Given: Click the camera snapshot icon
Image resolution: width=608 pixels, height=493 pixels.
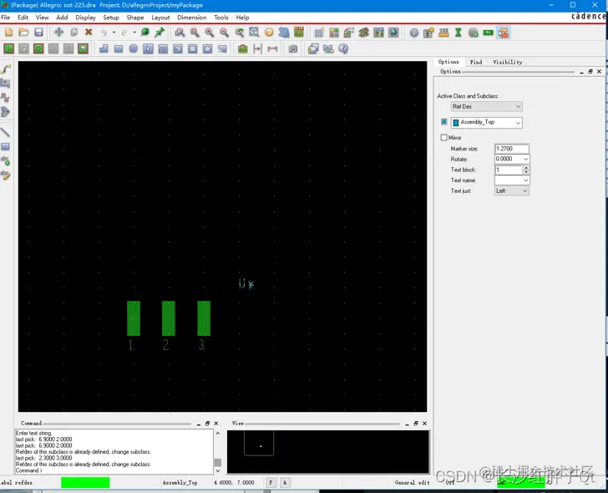Looking at the screenshot, I should point(293,48).
